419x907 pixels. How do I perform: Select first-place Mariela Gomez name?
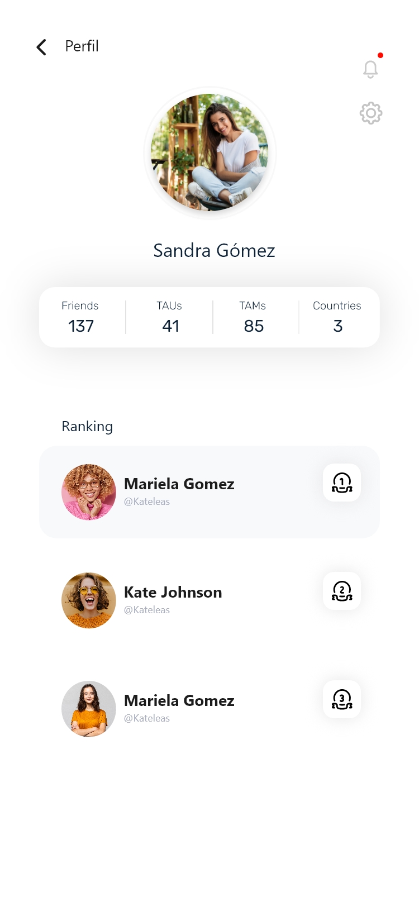click(x=179, y=484)
